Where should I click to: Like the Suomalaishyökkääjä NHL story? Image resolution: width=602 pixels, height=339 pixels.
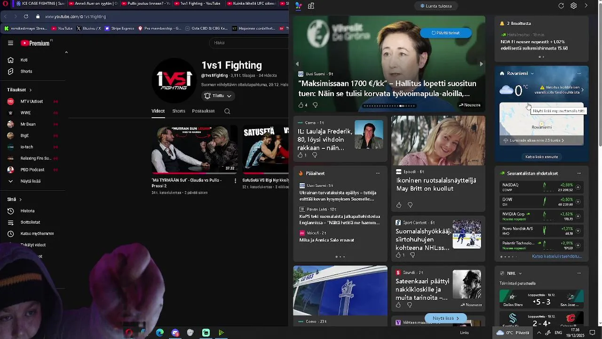[398, 255]
